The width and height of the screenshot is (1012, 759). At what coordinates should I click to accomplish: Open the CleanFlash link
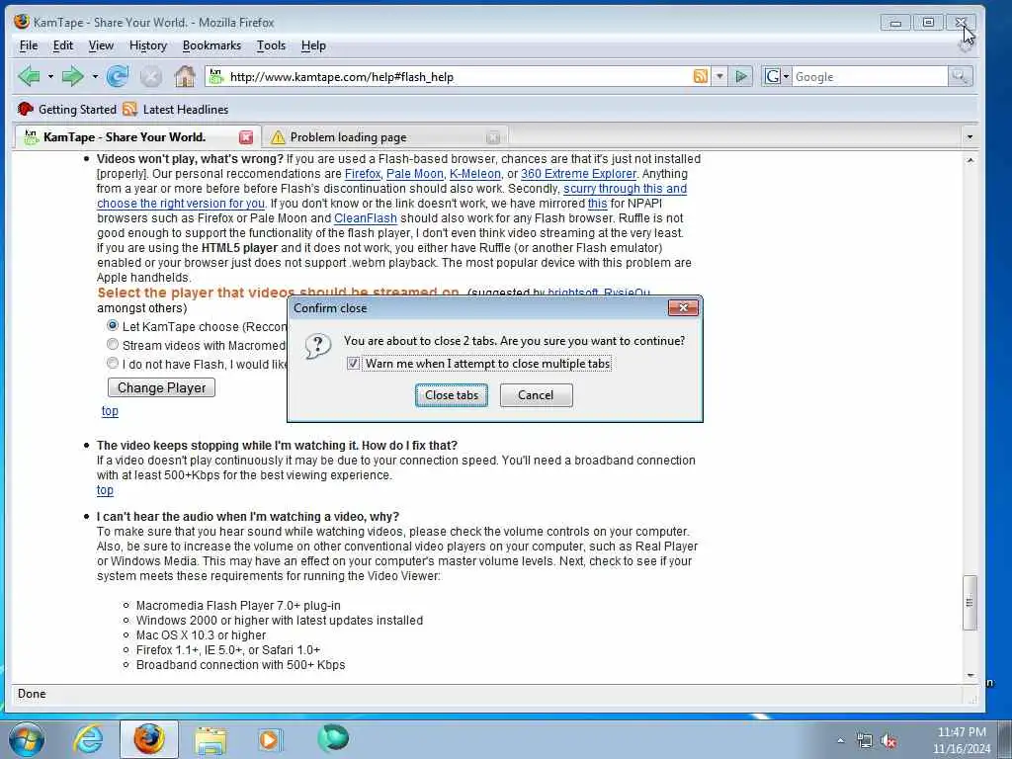pos(366,218)
